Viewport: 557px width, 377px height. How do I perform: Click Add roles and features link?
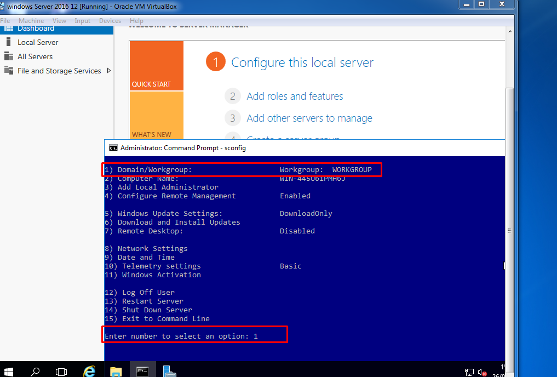(x=295, y=96)
